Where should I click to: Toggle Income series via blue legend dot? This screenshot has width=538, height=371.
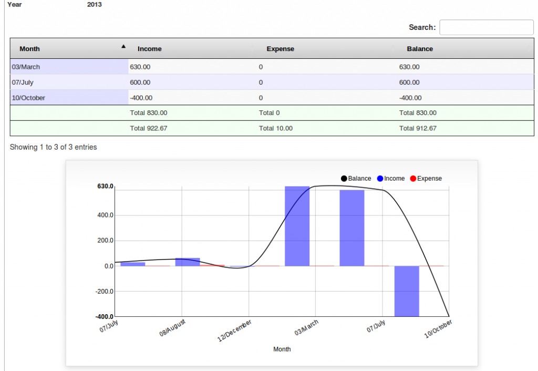pyautogui.click(x=380, y=179)
